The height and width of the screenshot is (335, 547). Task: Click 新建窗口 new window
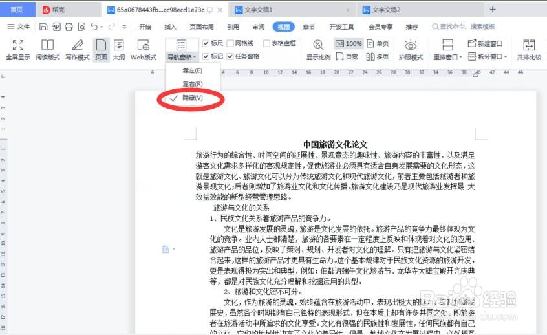485,43
